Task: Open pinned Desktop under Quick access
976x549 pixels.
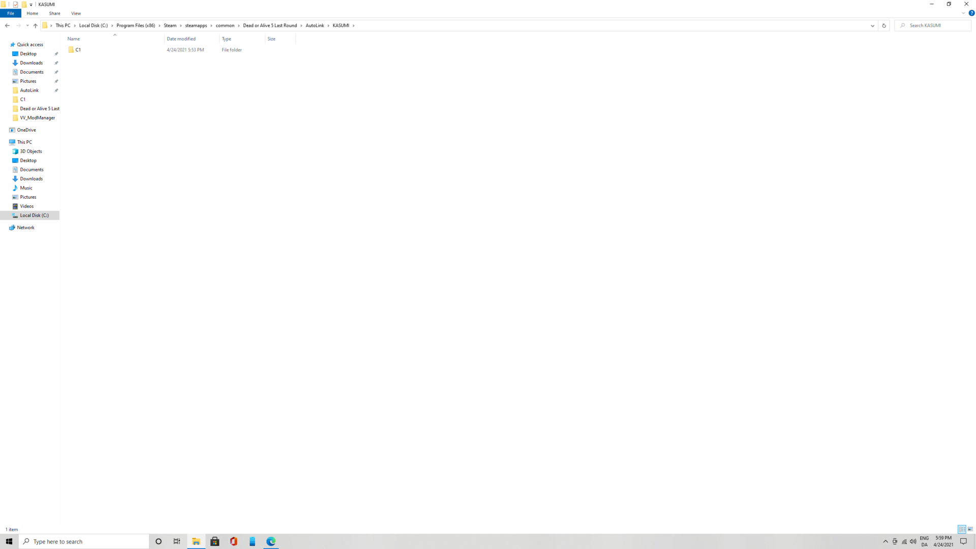Action: click(28, 54)
